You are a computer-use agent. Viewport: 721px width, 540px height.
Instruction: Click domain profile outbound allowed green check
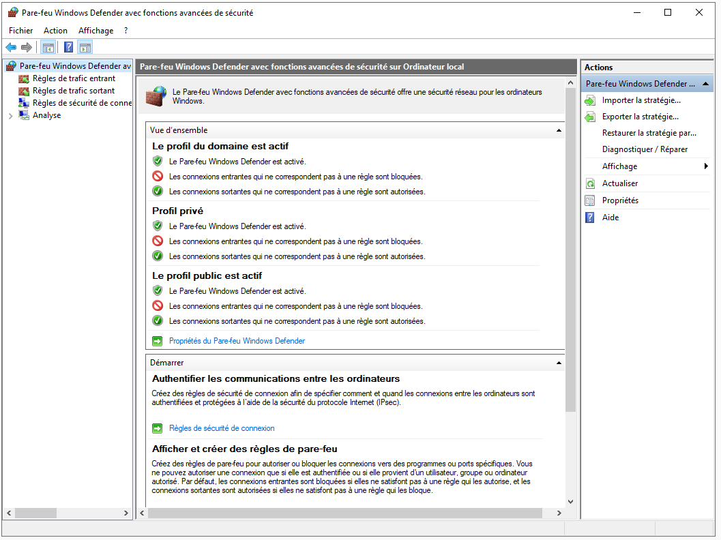click(158, 191)
